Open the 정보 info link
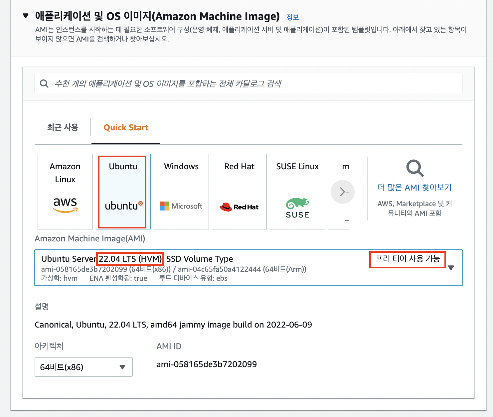493x417 pixels. coord(293,17)
